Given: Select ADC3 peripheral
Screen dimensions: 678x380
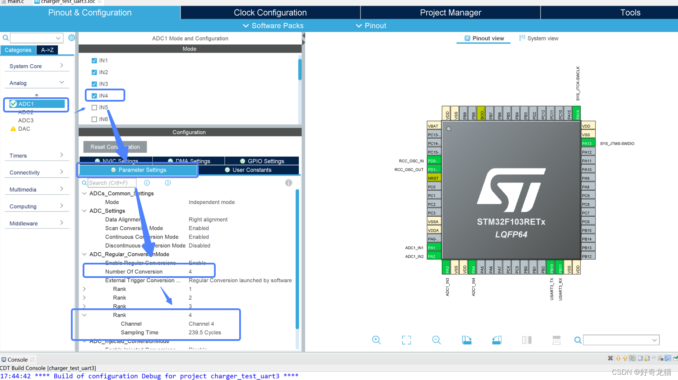Looking at the screenshot, I should pos(26,120).
